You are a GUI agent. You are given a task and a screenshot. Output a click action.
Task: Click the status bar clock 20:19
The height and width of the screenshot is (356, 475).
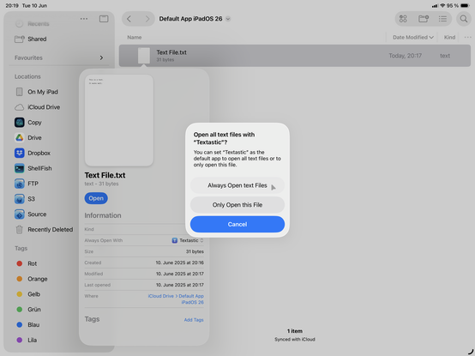coord(11,5)
